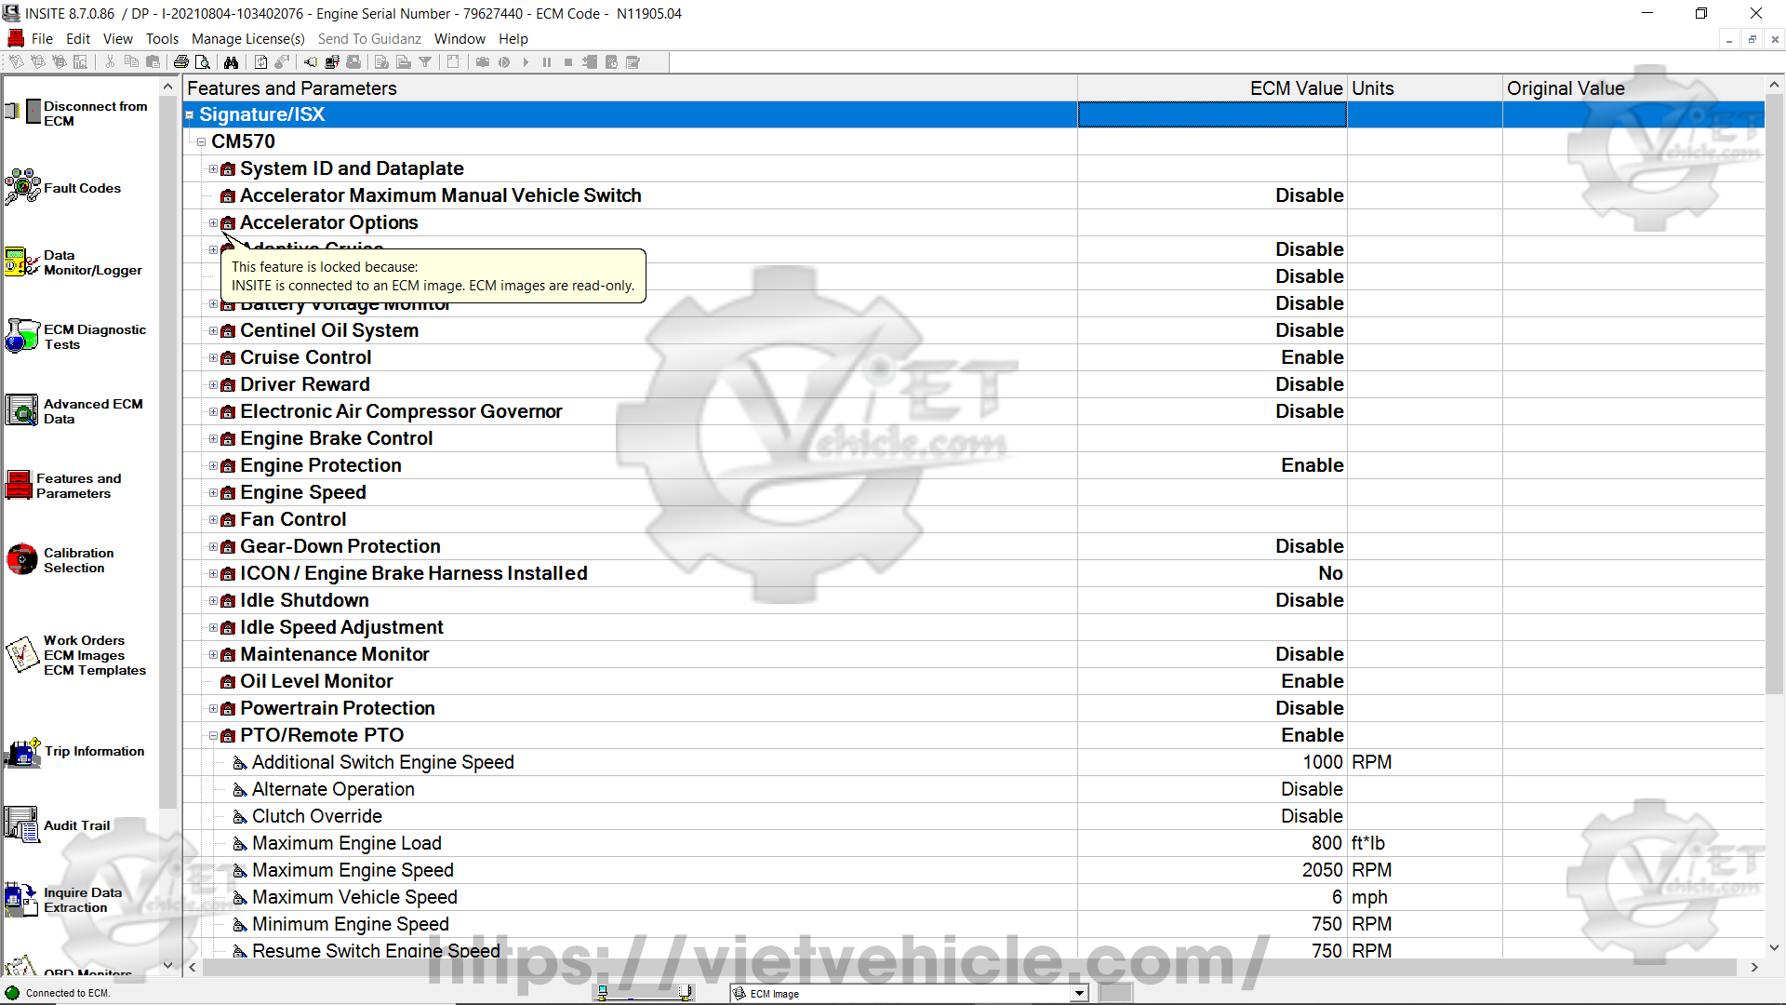Viewport: 1786px width, 1005px height.
Task: Click the ECM Value column header
Action: 1295,88
